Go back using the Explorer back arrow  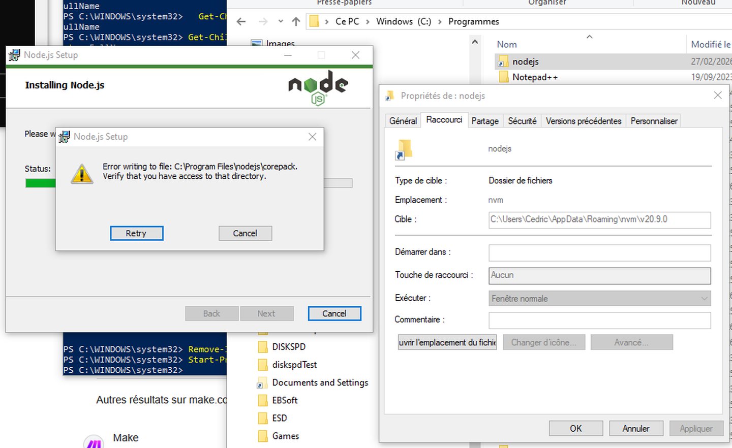point(241,21)
